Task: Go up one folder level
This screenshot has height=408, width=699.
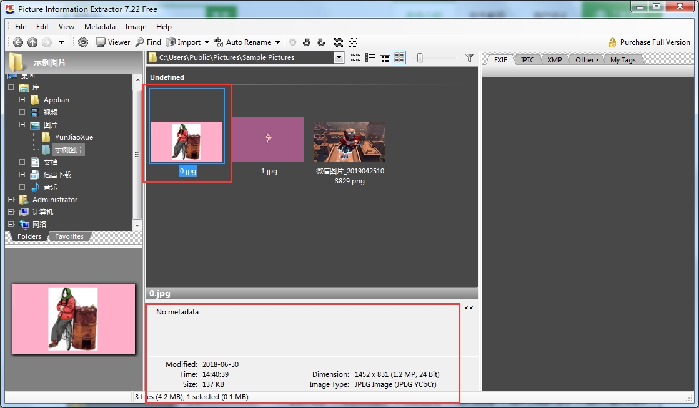Action: [32, 42]
